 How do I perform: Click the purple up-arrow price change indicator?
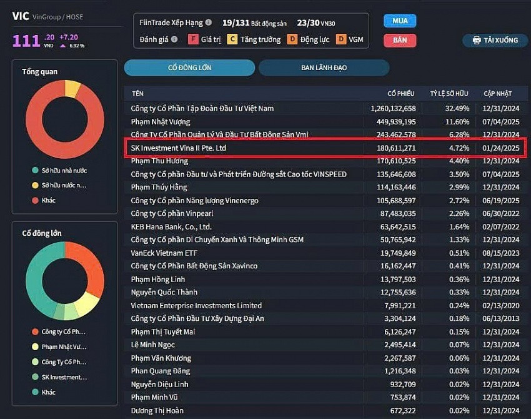coord(63,45)
